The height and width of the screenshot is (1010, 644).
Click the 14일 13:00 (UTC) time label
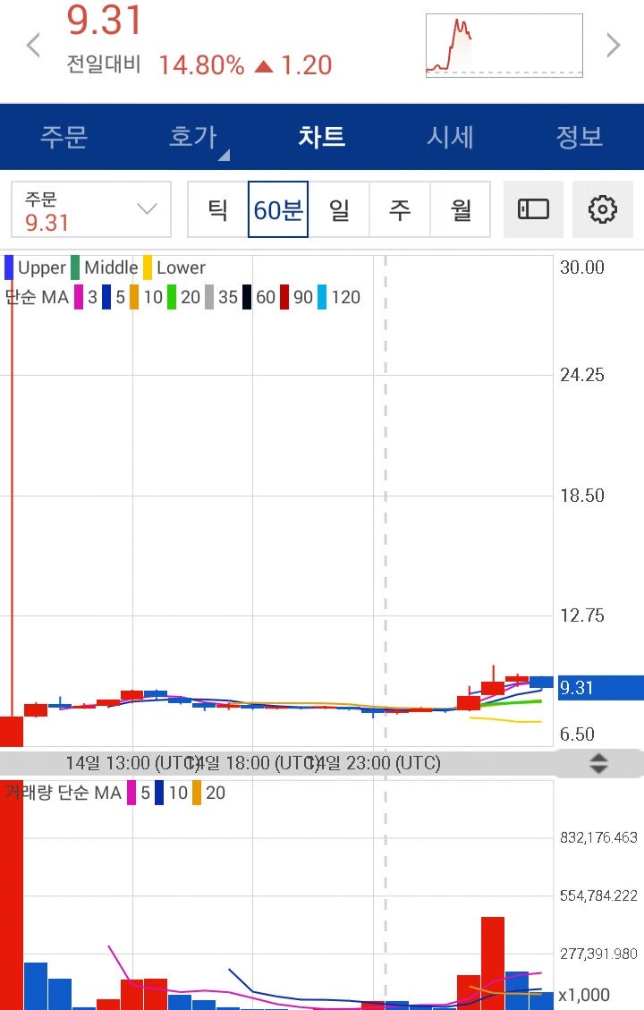click(x=132, y=763)
